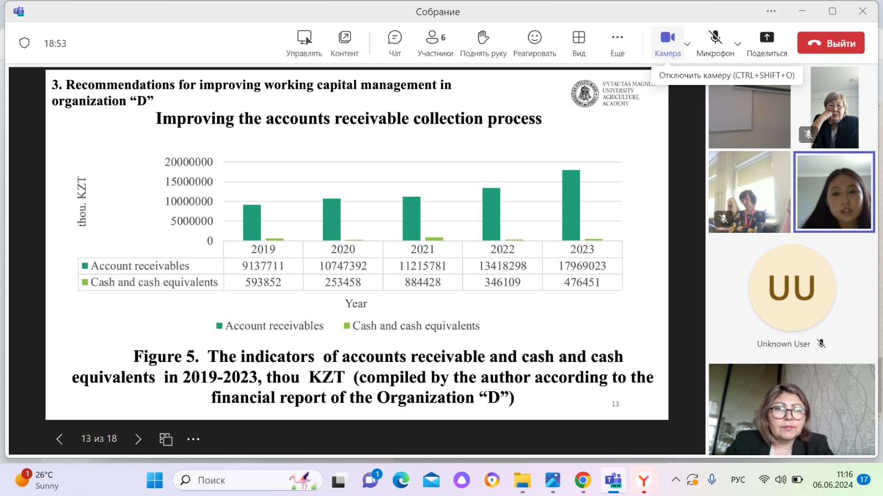Select the highlighted speaker video tile
The height and width of the screenshot is (496, 883).
click(834, 191)
